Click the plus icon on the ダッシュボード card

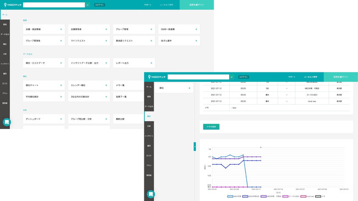tap(61, 119)
